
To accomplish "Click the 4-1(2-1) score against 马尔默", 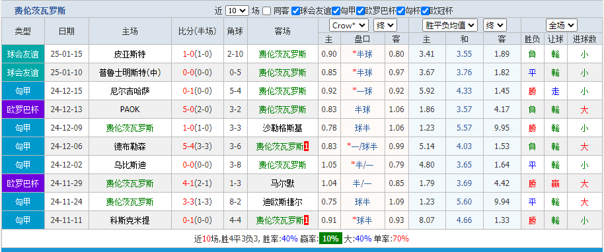I will (x=197, y=183).
